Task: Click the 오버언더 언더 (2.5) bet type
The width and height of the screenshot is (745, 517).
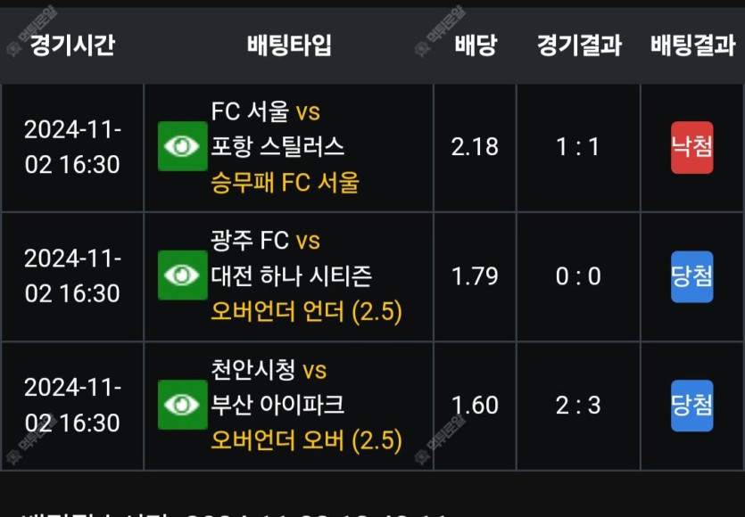Action: pyautogui.click(x=307, y=312)
